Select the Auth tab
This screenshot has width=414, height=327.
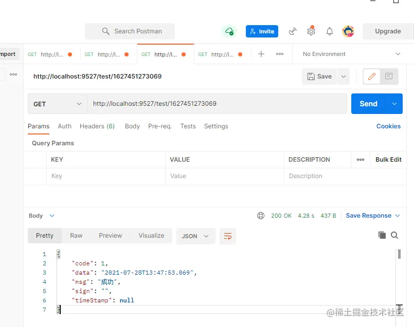pyautogui.click(x=65, y=126)
